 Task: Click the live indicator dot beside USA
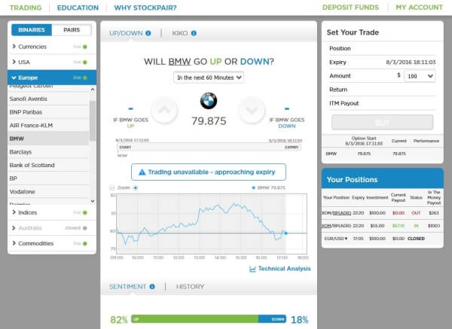pyautogui.click(x=84, y=62)
